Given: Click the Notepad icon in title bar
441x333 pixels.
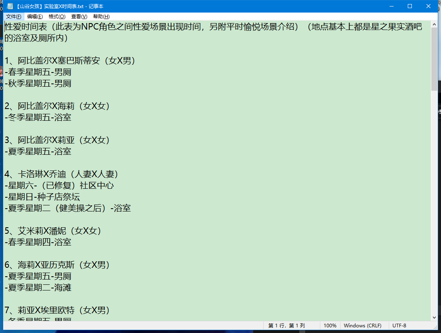Looking at the screenshot, I should click(10, 6).
